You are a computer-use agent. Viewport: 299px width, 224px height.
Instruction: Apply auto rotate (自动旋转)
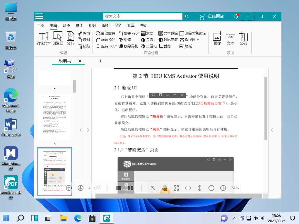(x=105, y=33)
